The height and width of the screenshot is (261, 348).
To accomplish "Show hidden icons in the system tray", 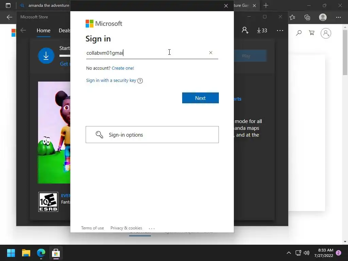I will coord(289,253).
